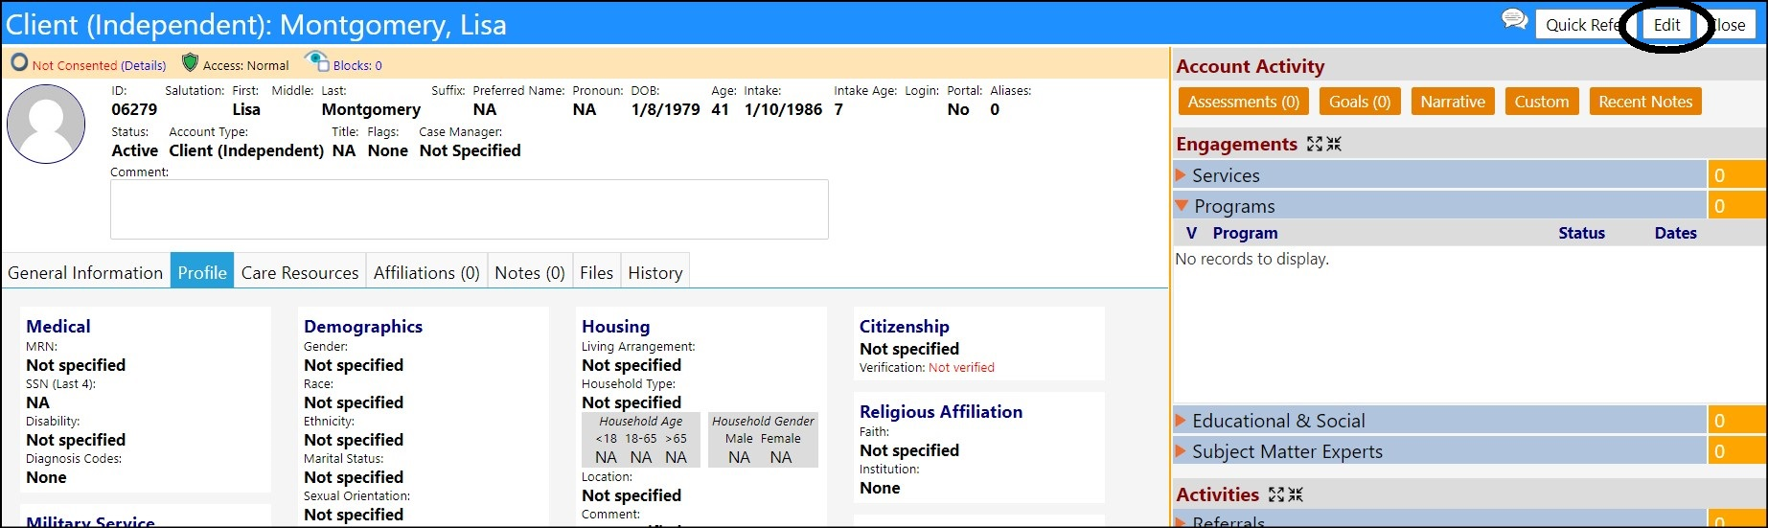Image resolution: width=1768 pixels, height=528 pixels.
Task: Click the green Access shield icon
Action: (x=190, y=63)
